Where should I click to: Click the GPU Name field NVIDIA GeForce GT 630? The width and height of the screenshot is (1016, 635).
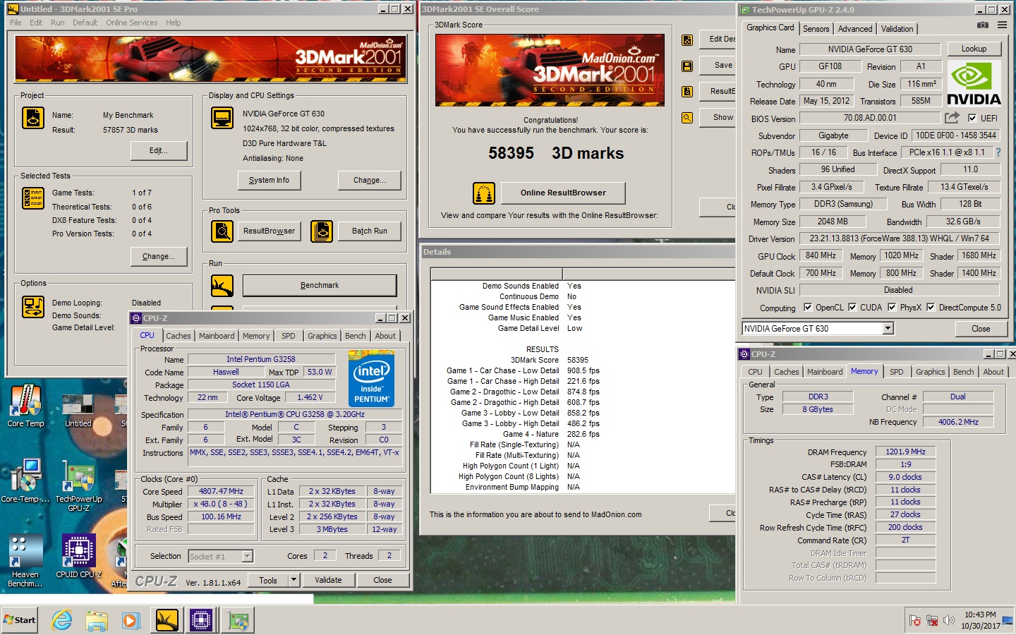(870, 49)
